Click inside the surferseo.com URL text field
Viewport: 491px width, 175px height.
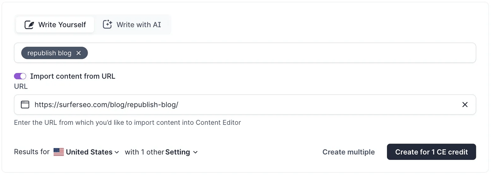[245, 105]
